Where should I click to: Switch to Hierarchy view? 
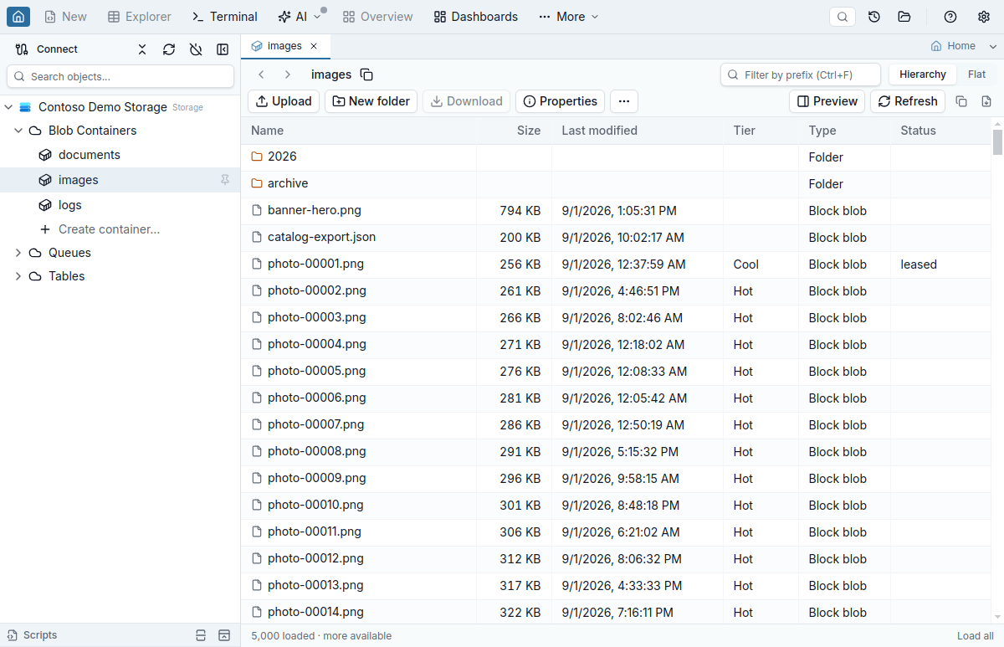click(923, 74)
